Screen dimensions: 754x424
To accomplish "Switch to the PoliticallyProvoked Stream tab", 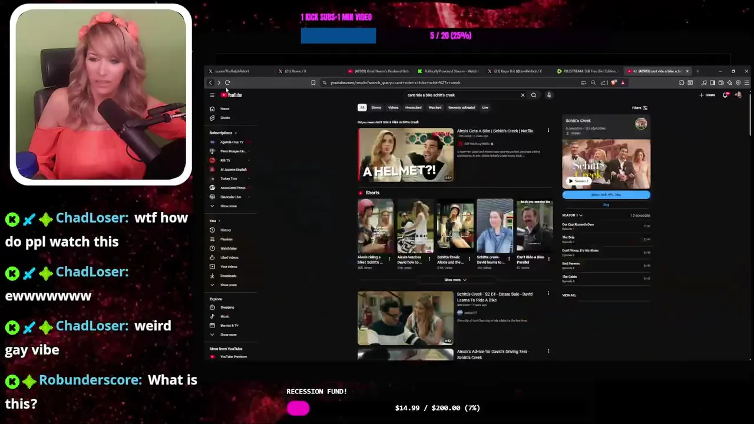I will pyautogui.click(x=449, y=71).
